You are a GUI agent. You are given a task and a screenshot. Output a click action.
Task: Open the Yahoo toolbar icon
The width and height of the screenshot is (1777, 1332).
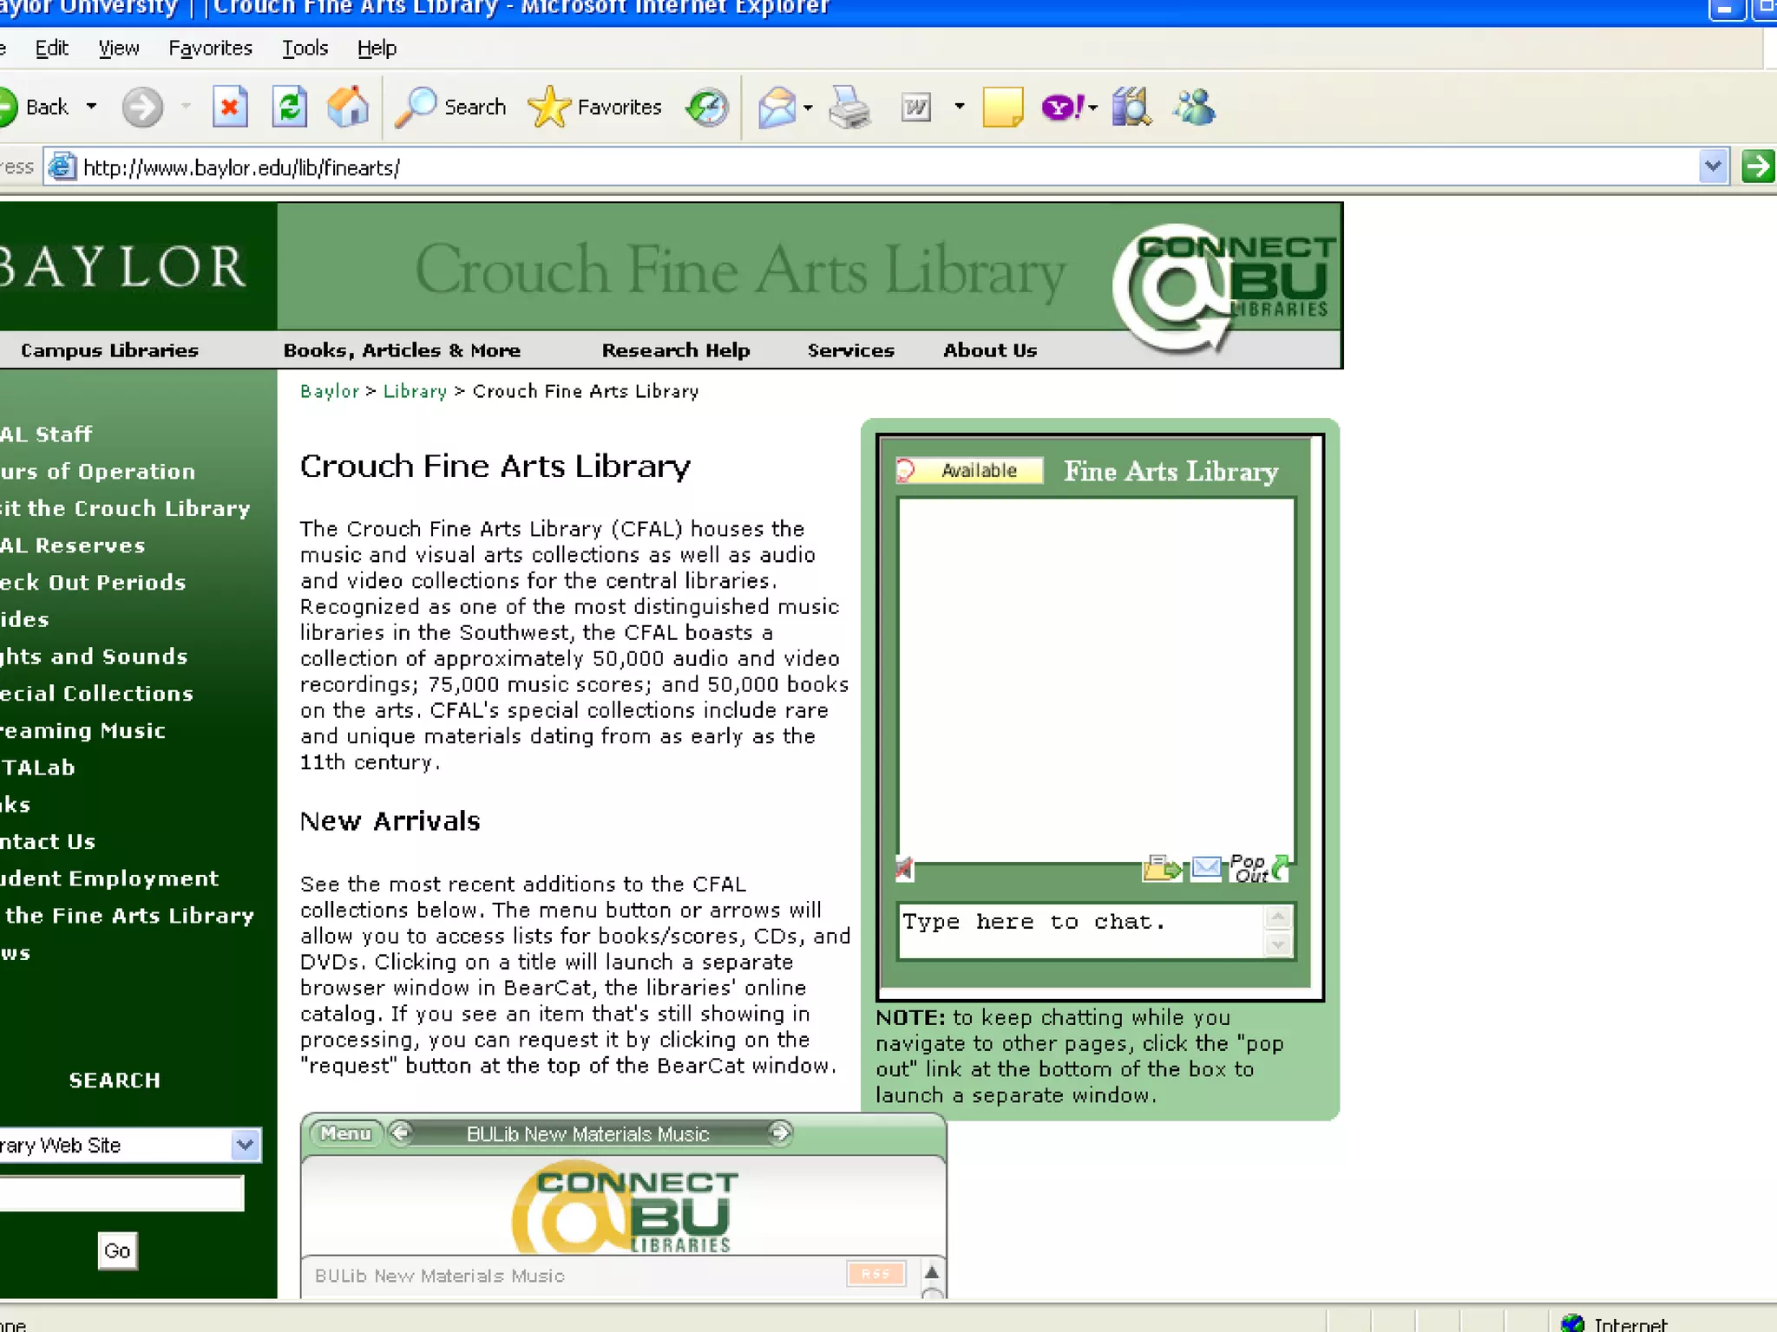tap(1060, 108)
